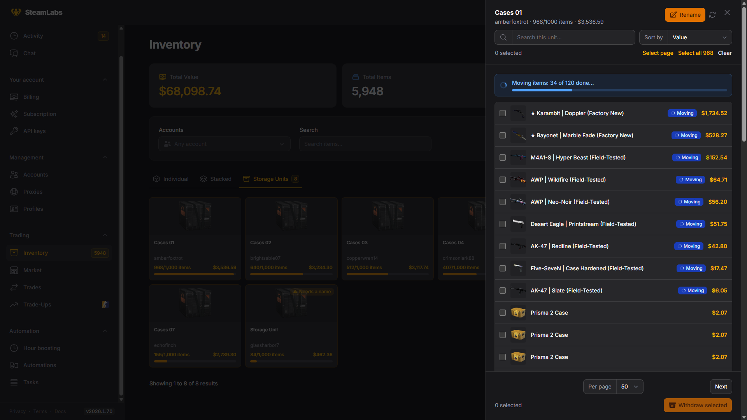This screenshot has height=420, width=747.
Task: Open the Tasks list icon
Action: pos(14,382)
